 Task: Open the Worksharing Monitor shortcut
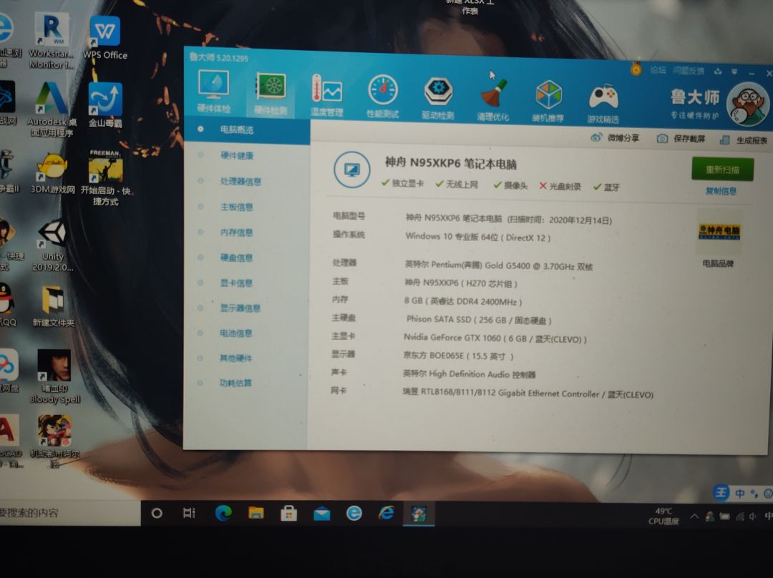click(52, 41)
